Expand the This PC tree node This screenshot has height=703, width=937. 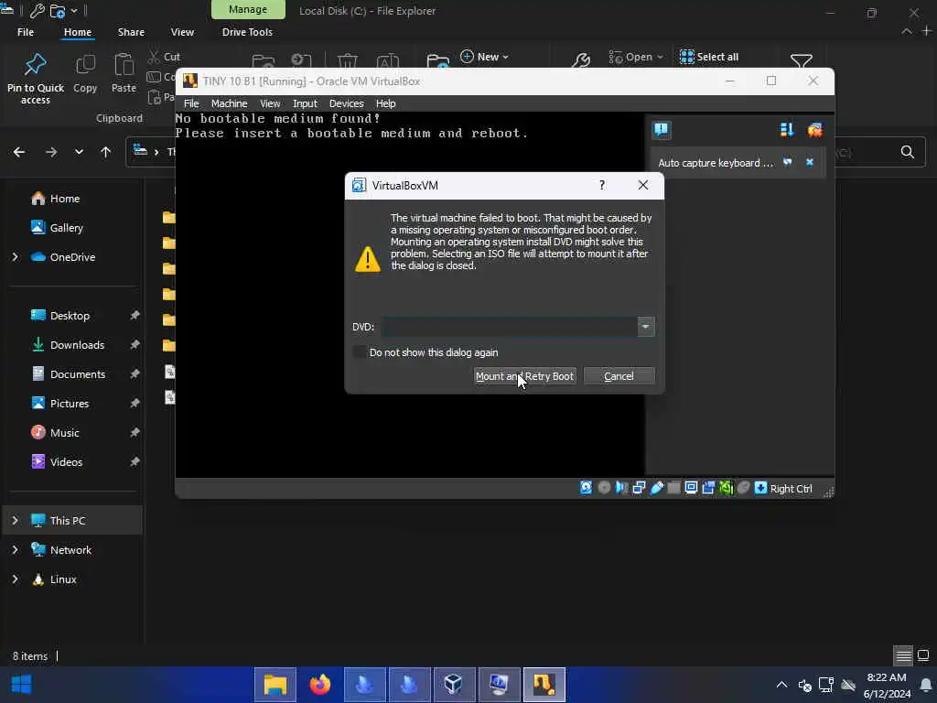click(16, 521)
